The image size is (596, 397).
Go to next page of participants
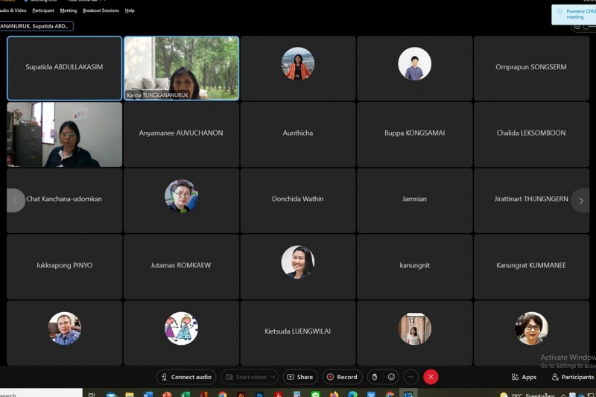tap(581, 200)
